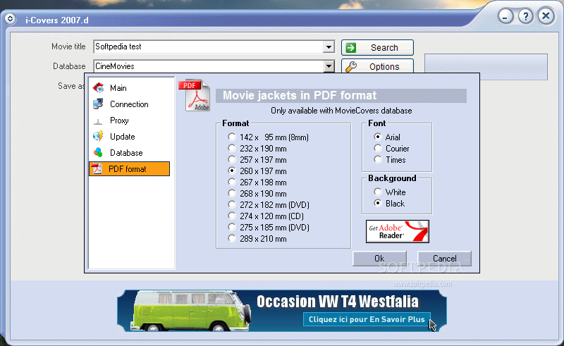The width and height of the screenshot is (564, 346).
Task: Select format 142 x 95 mm (8mm)
Action: tap(269, 137)
